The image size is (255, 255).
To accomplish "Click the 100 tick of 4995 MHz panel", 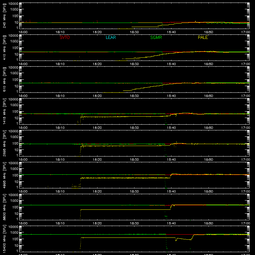I will 15,175.
